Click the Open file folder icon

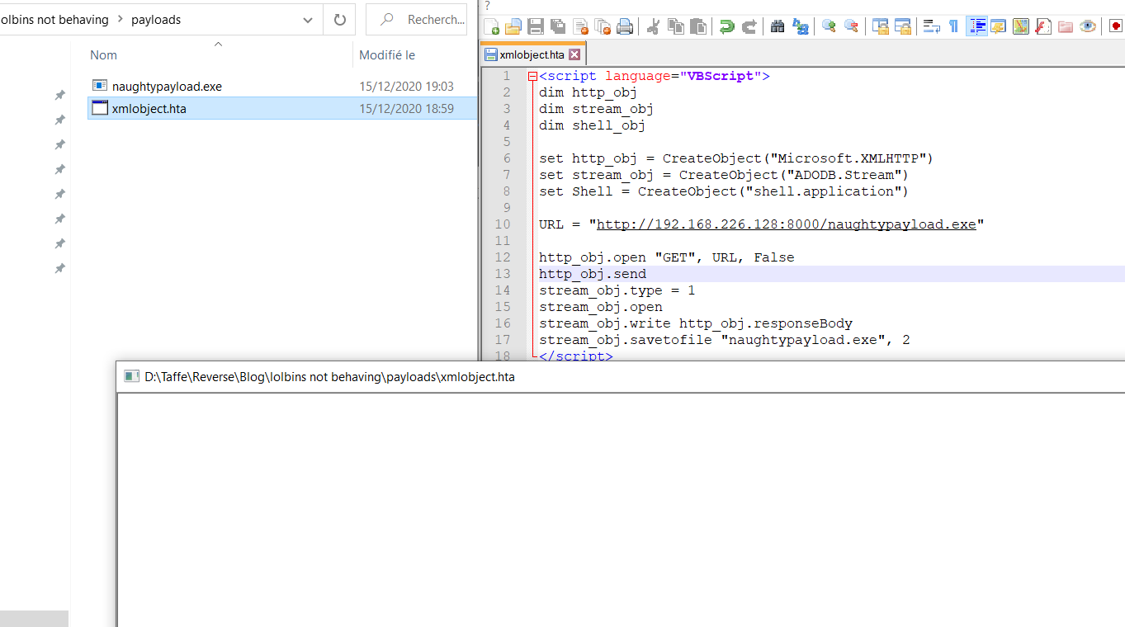[513, 26]
